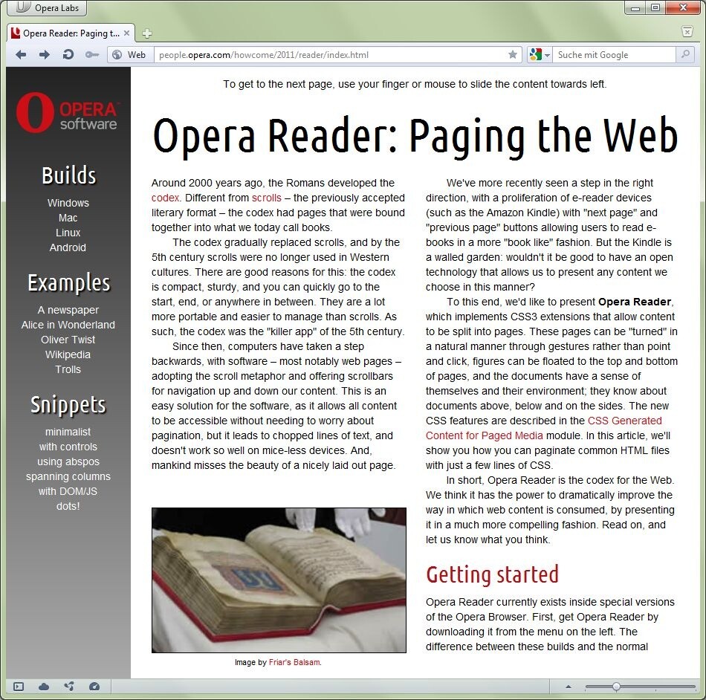The height and width of the screenshot is (700, 706).
Task: Click the Google search engine icon
Action: click(535, 55)
